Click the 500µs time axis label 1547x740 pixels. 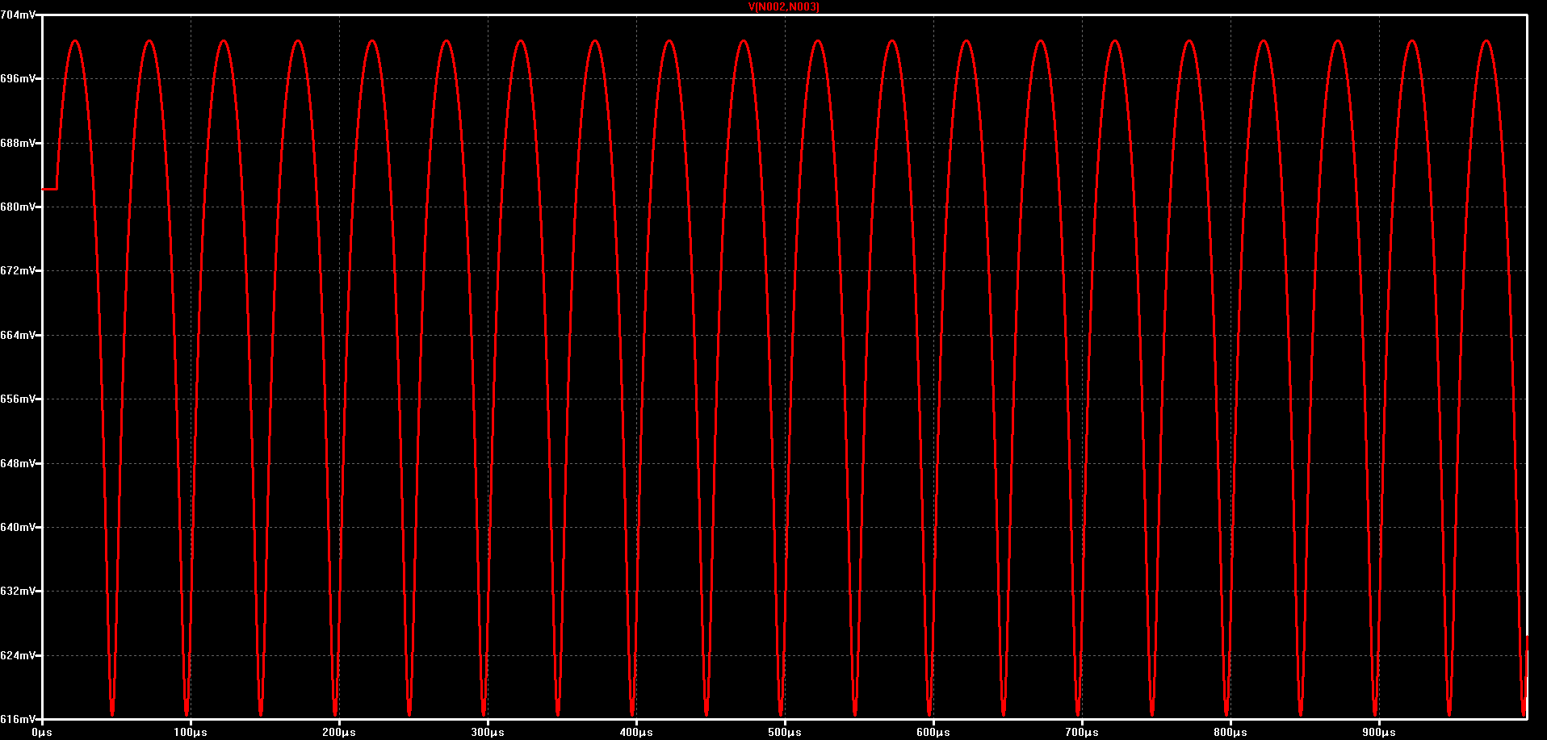click(785, 732)
